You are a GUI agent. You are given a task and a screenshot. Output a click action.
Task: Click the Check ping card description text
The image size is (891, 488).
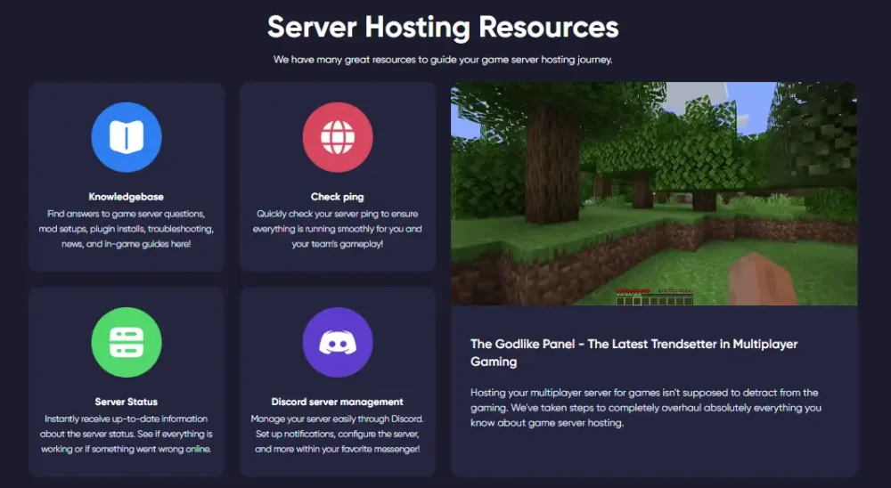pyautogui.click(x=337, y=229)
